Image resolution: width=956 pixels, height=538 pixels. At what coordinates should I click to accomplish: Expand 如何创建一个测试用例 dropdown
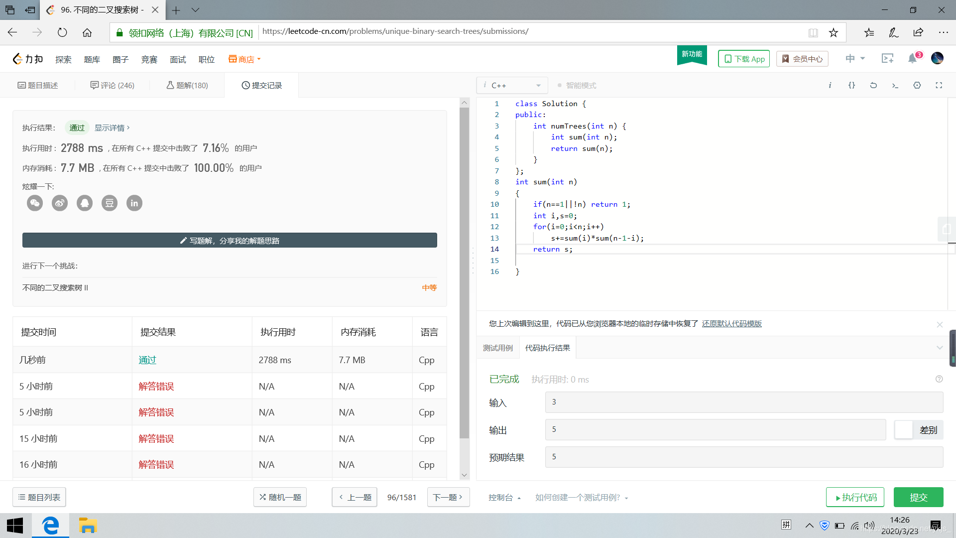pos(580,497)
